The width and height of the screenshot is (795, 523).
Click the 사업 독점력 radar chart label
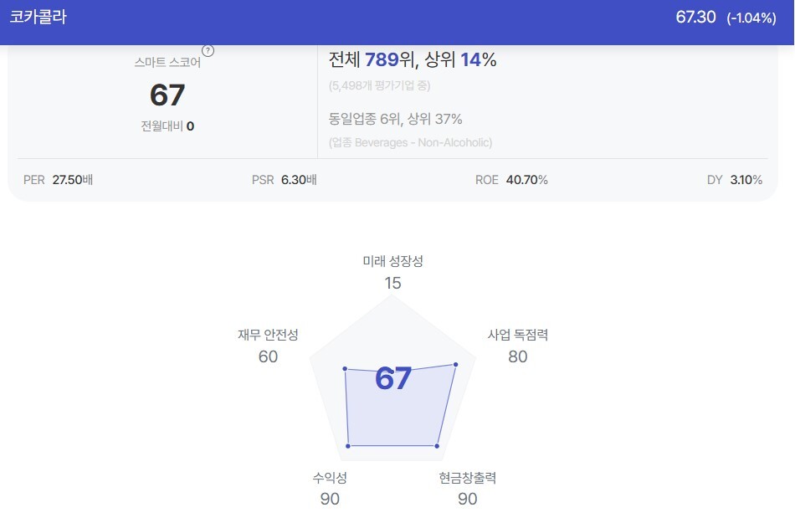click(x=518, y=335)
